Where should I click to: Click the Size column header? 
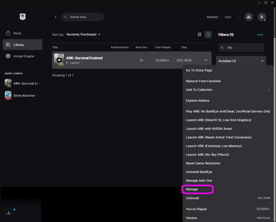click(184, 47)
